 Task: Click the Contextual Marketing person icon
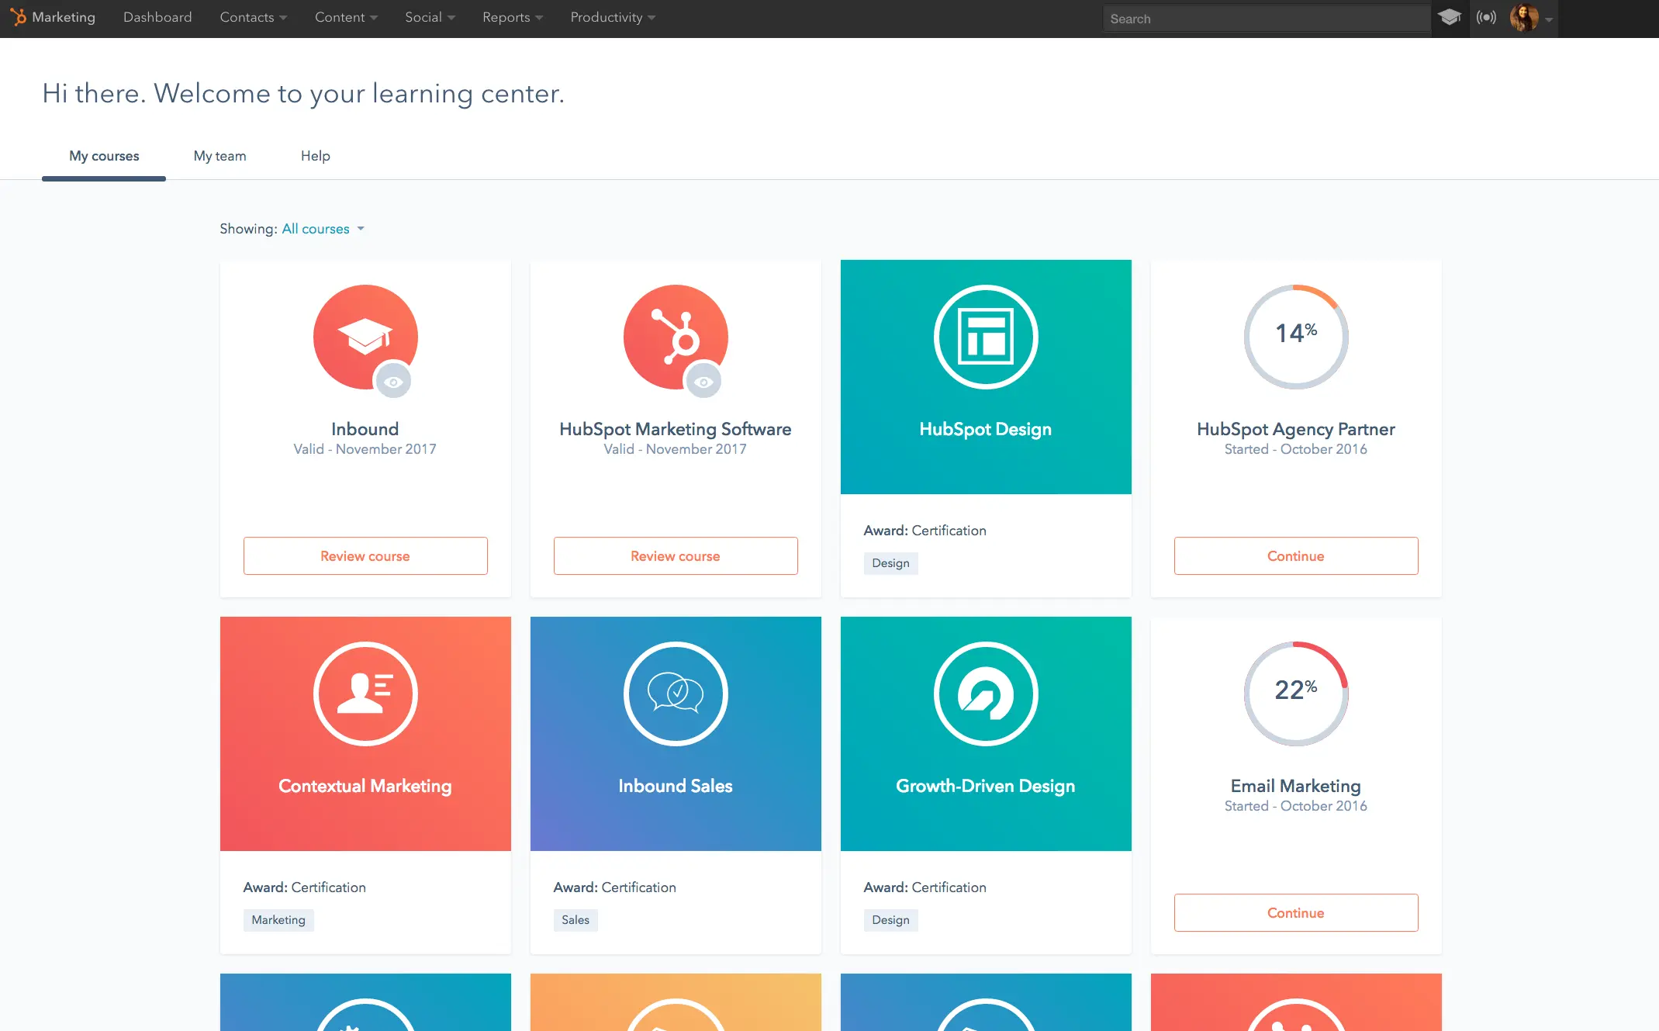tap(365, 694)
